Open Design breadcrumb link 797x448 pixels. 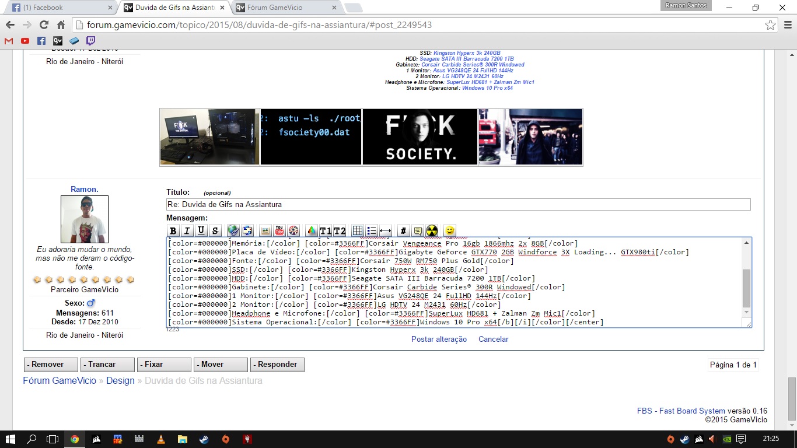[x=120, y=380]
